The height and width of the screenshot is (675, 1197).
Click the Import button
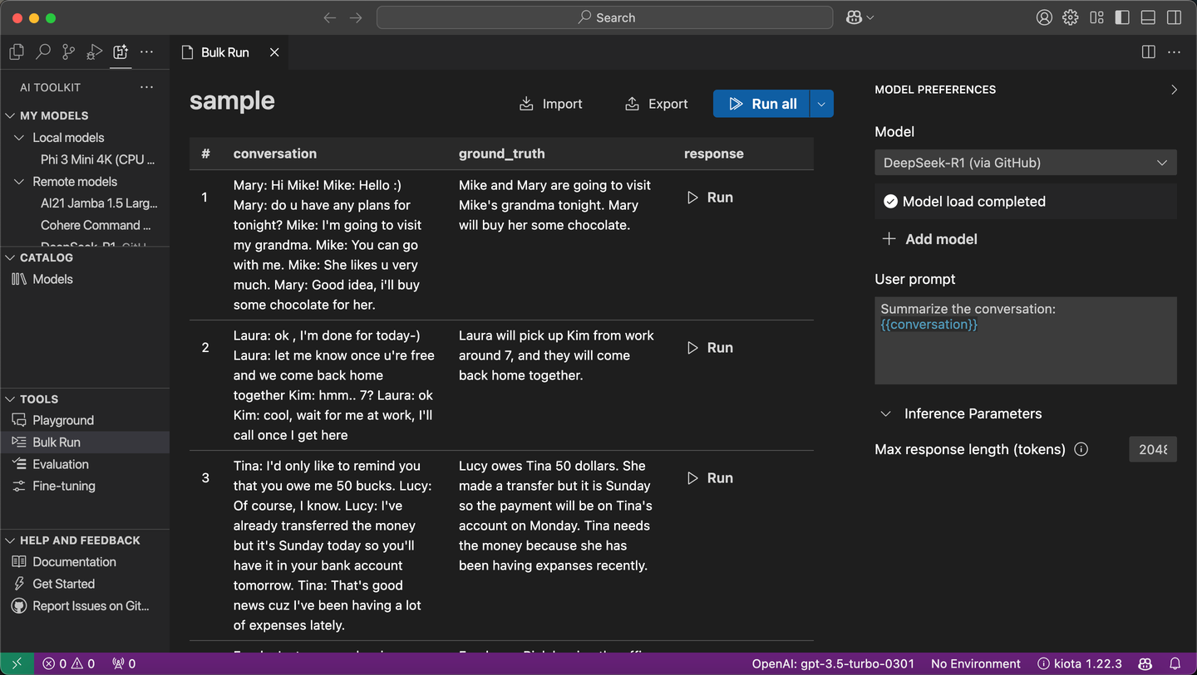(x=550, y=104)
